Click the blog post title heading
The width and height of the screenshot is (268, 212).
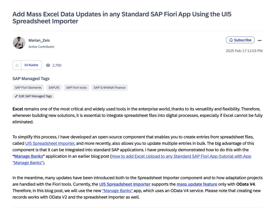(122, 17)
